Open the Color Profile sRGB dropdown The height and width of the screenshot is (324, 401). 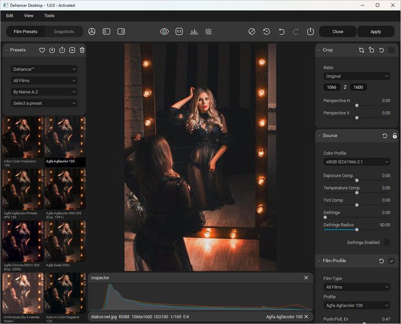point(356,162)
